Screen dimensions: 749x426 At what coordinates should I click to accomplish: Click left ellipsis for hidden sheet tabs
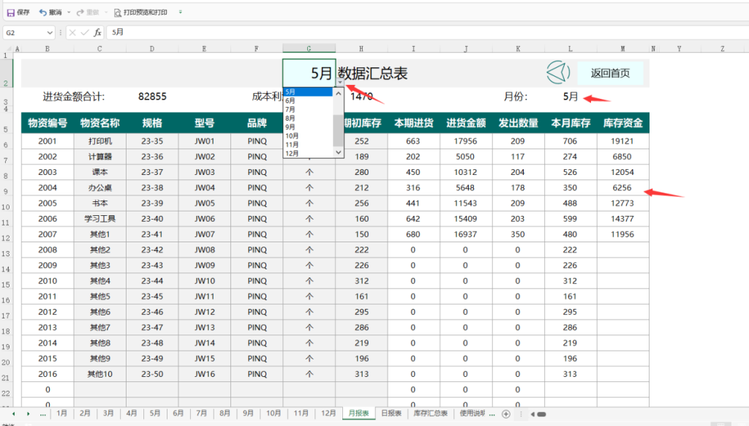(x=43, y=414)
